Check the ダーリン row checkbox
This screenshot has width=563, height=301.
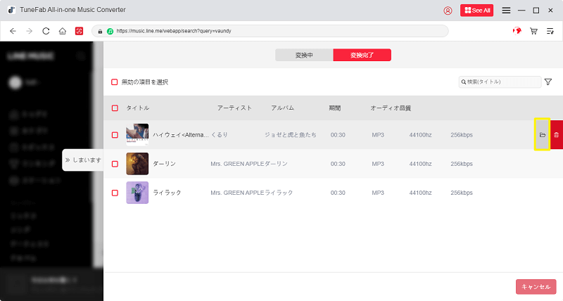point(115,164)
